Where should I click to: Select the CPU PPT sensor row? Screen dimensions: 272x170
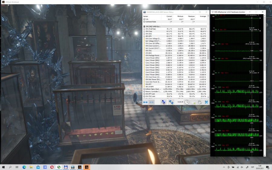coord(175,84)
